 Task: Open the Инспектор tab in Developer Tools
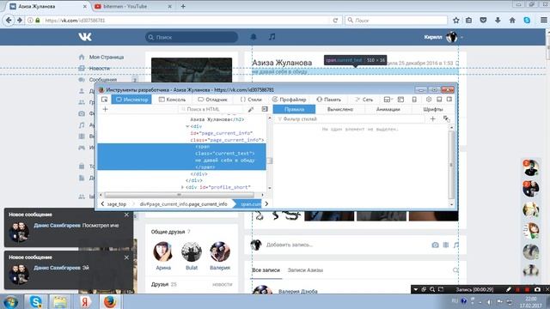click(131, 100)
